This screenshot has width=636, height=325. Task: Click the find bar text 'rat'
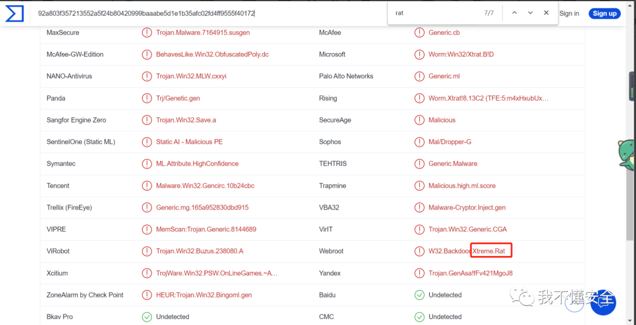(x=399, y=13)
